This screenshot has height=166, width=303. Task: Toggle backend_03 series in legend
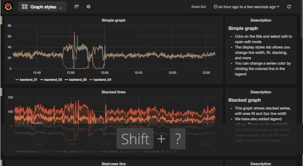tap(78, 79)
